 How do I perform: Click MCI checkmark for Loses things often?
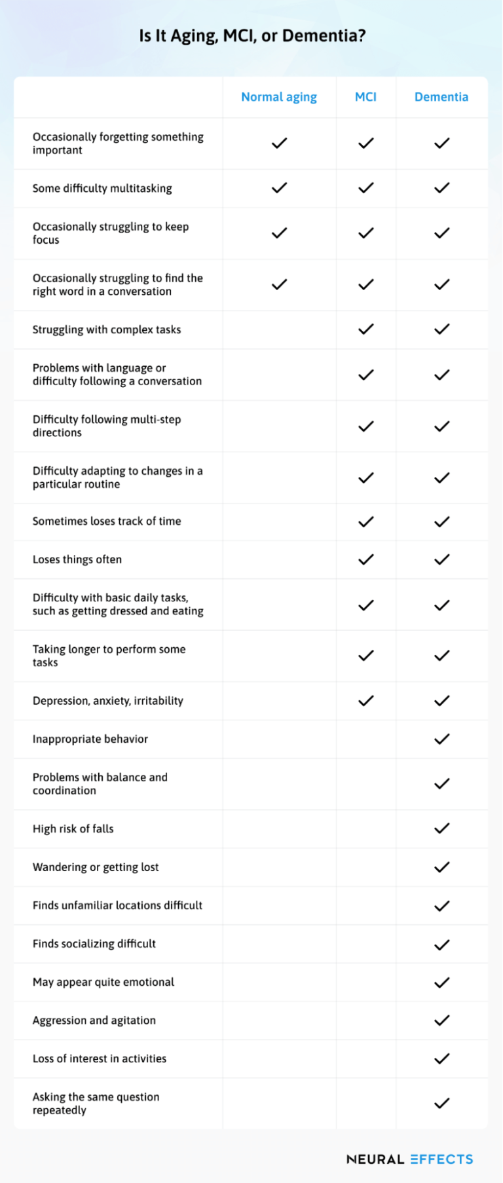pos(366,559)
